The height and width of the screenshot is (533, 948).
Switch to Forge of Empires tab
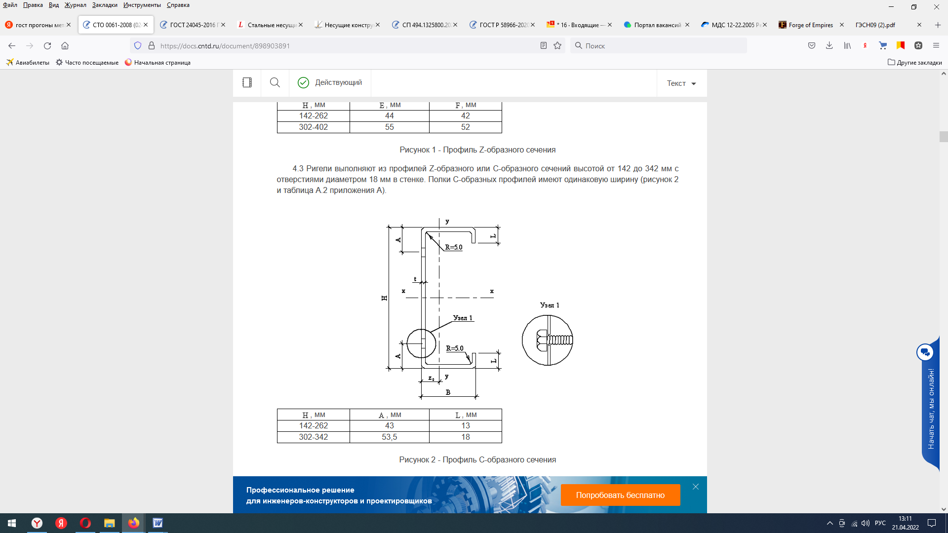(811, 25)
